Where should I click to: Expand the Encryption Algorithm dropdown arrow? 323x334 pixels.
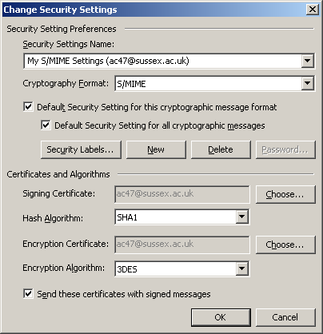pyautogui.click(x=242, y=268)
